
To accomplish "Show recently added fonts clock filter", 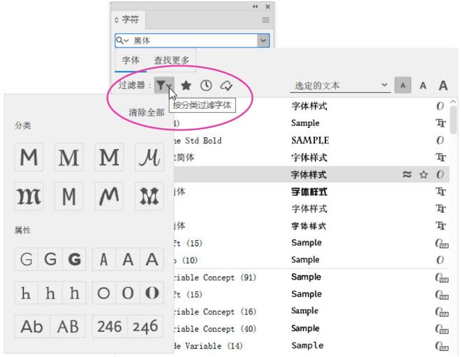I will pyautogui.click(x=206, y=86).
